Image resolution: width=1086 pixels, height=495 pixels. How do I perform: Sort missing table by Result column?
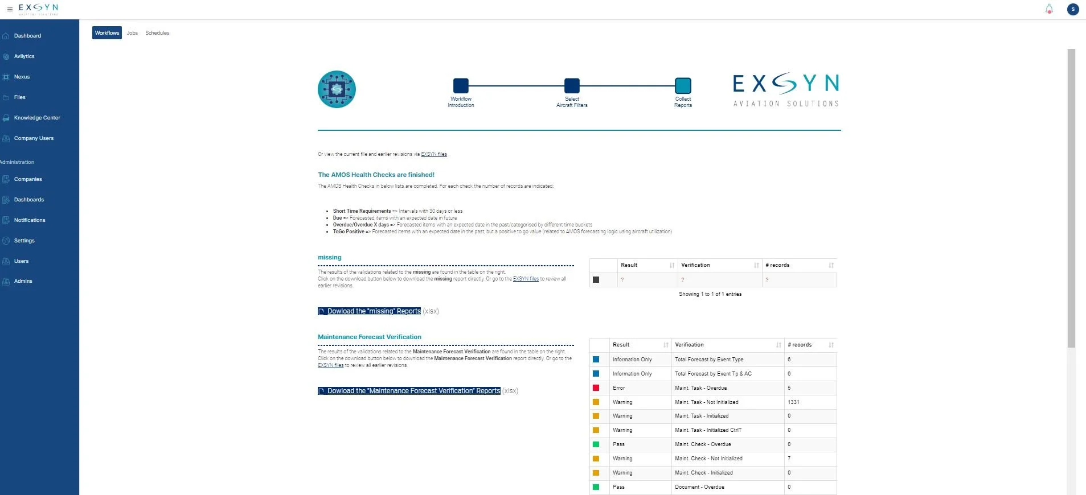coord(647,265)
